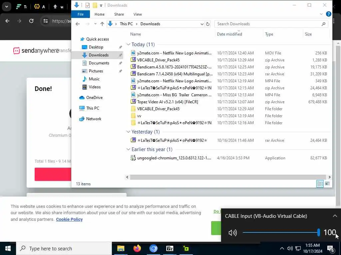Select Bandicam 7.1.4.2458 rar archive icon
This screenshot has width=341, height=255.
pyautogui.click(x=133, y=74)
